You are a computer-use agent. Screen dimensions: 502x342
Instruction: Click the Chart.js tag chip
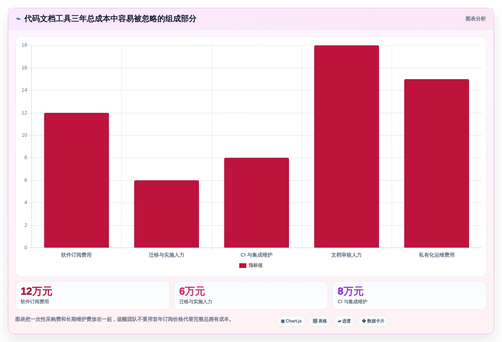click(x=291, y=321)
